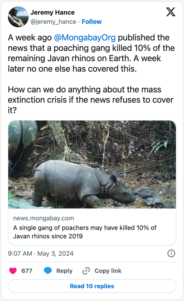This screenshot has width=184, height=301.
Task: Click the 9:07 AM May 3, 2024 timestamp
Action: click(x=41, y=253)
